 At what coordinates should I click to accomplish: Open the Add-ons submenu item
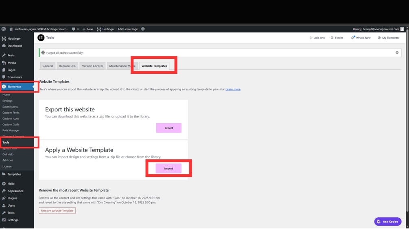point(8,161)
